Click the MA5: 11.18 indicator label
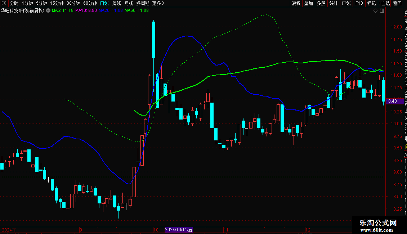This screenshot has height=234, width=407. coord(63,11)
